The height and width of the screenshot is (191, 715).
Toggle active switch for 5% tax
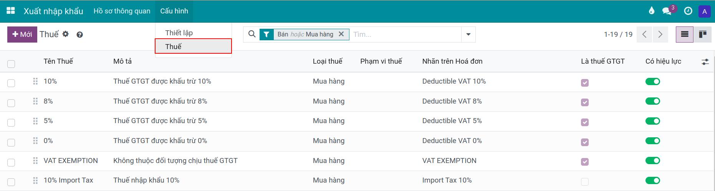pos(652,121)
